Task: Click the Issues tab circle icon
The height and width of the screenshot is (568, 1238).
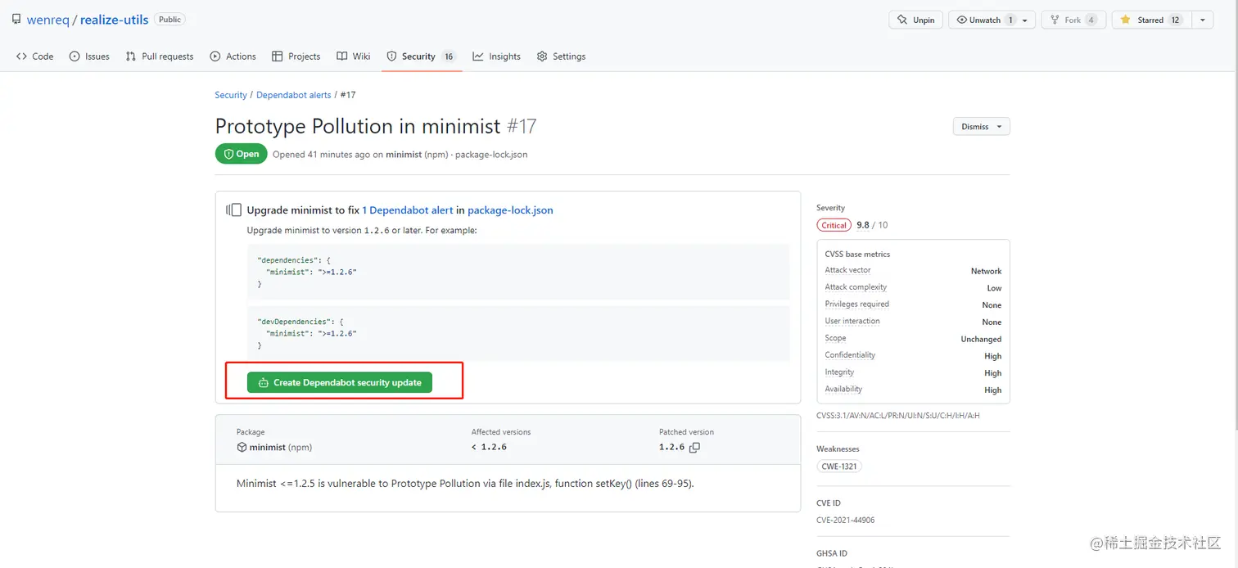Action: tap(75, 56)
